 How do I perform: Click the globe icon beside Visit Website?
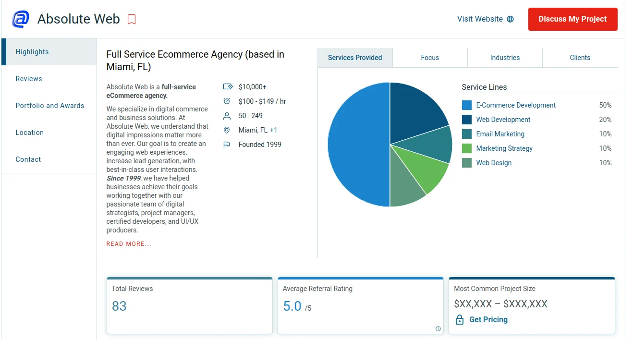pos(511,19)
